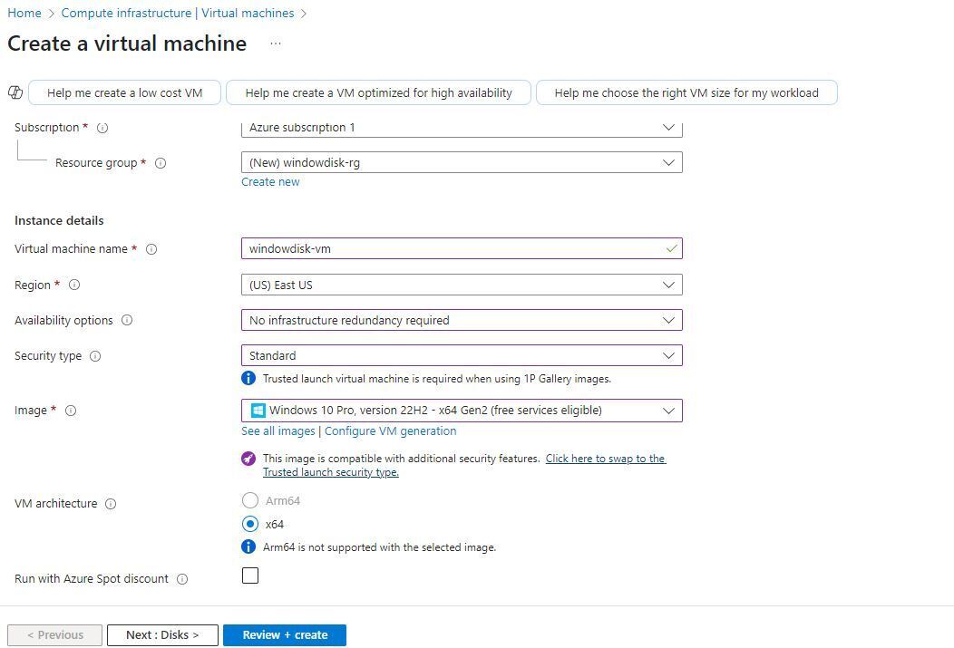
Task: Click Next : Disks button
Action: click(x=162, y=634)
